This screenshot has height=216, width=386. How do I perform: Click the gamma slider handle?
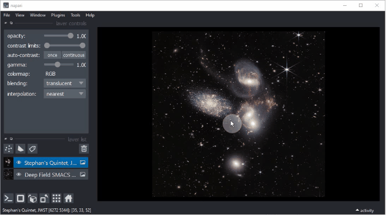(57, 65)
